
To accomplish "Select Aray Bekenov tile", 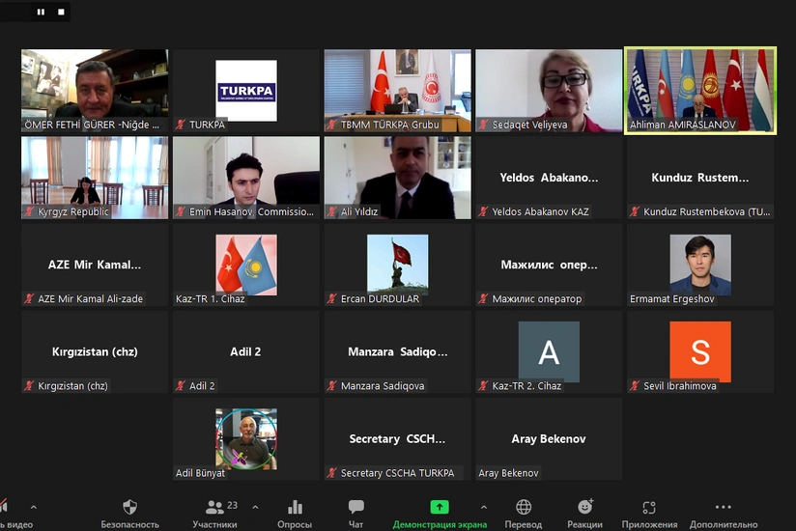I will point(549,439).
